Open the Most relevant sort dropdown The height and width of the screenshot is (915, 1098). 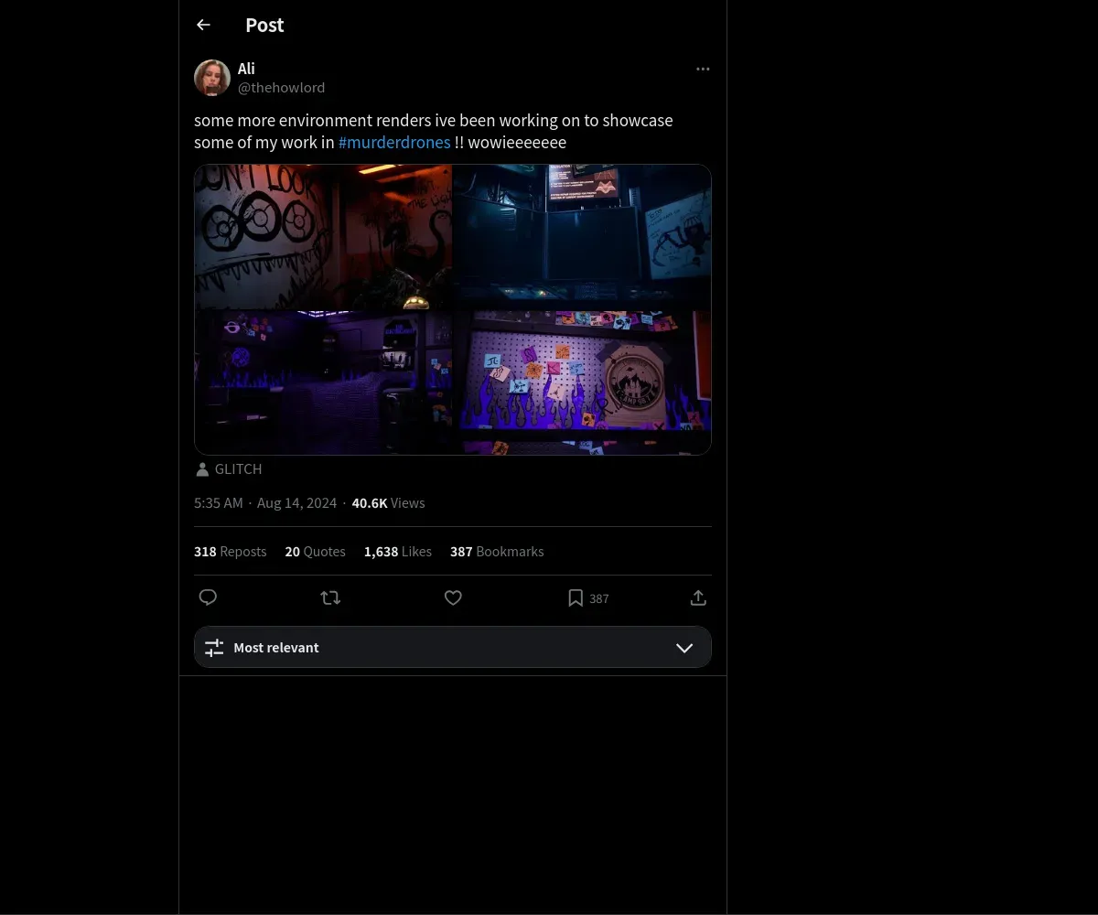(x=453, y=647)
